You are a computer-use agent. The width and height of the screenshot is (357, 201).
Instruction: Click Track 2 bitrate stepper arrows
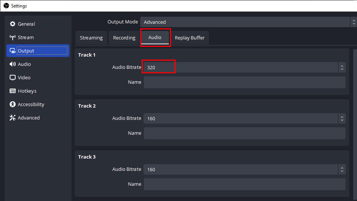342,118
